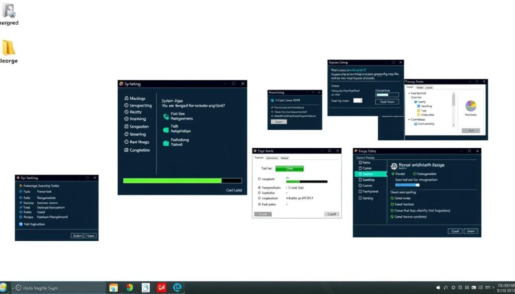
Task: Click the Oet Latel link
Action: pos(234,190)
